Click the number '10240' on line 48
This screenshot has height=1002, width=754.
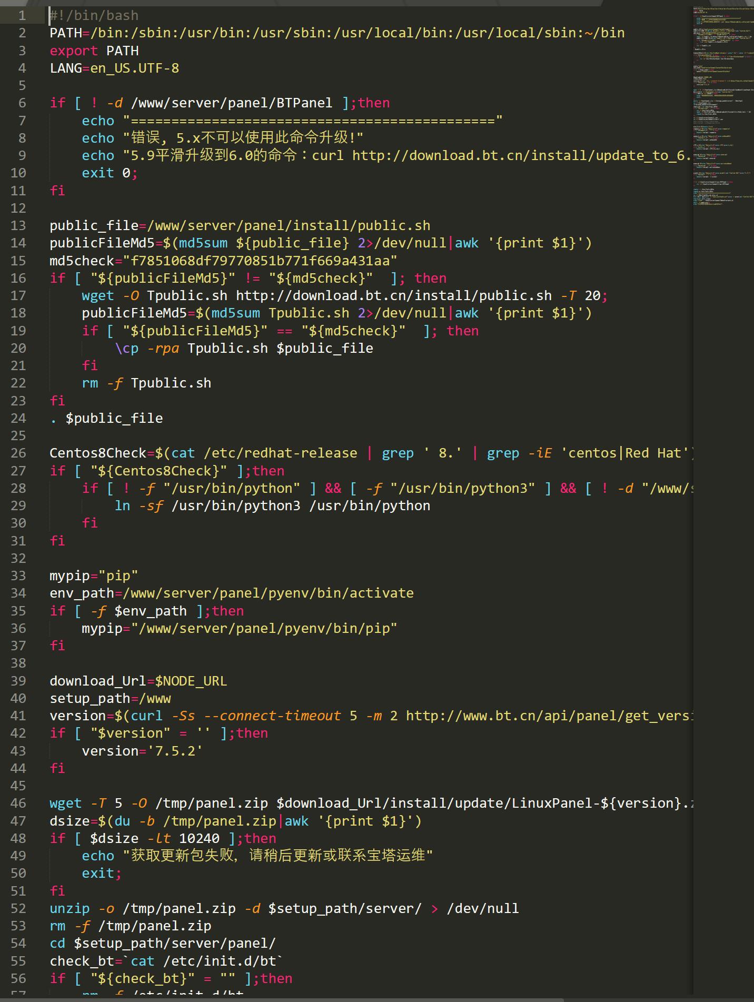pyautogui.click(x=200, y=839)
